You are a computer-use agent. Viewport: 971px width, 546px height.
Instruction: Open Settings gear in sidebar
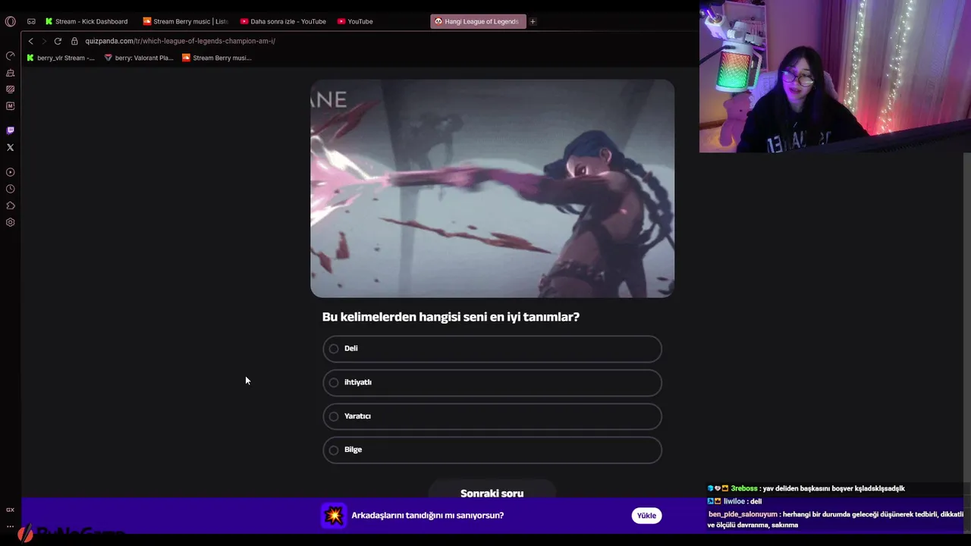[10, 222]
